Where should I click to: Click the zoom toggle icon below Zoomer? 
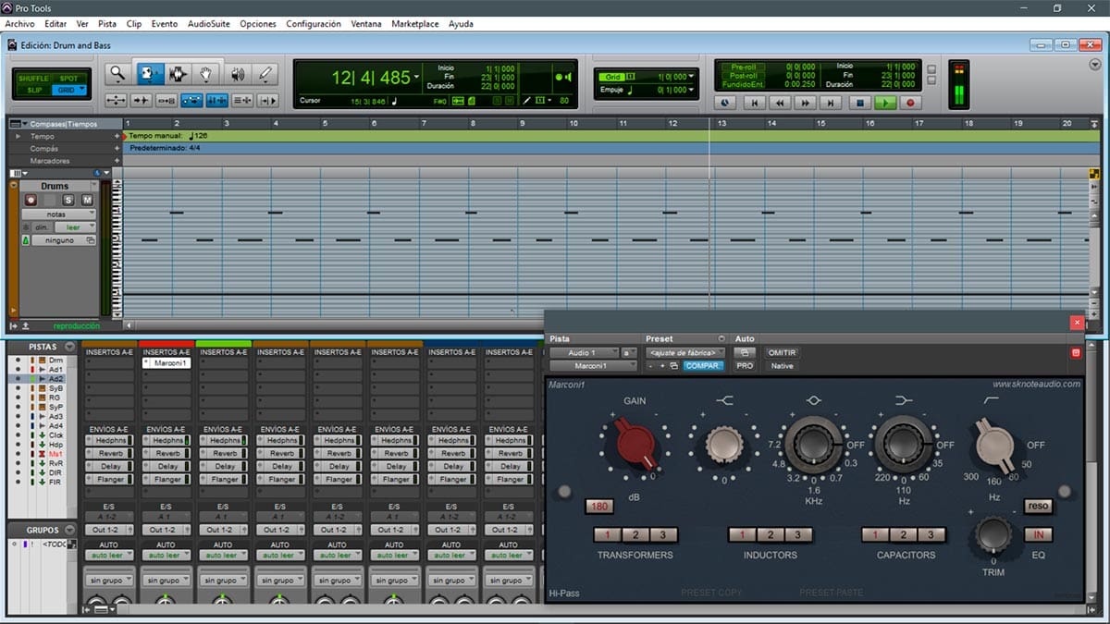[117, 100]
